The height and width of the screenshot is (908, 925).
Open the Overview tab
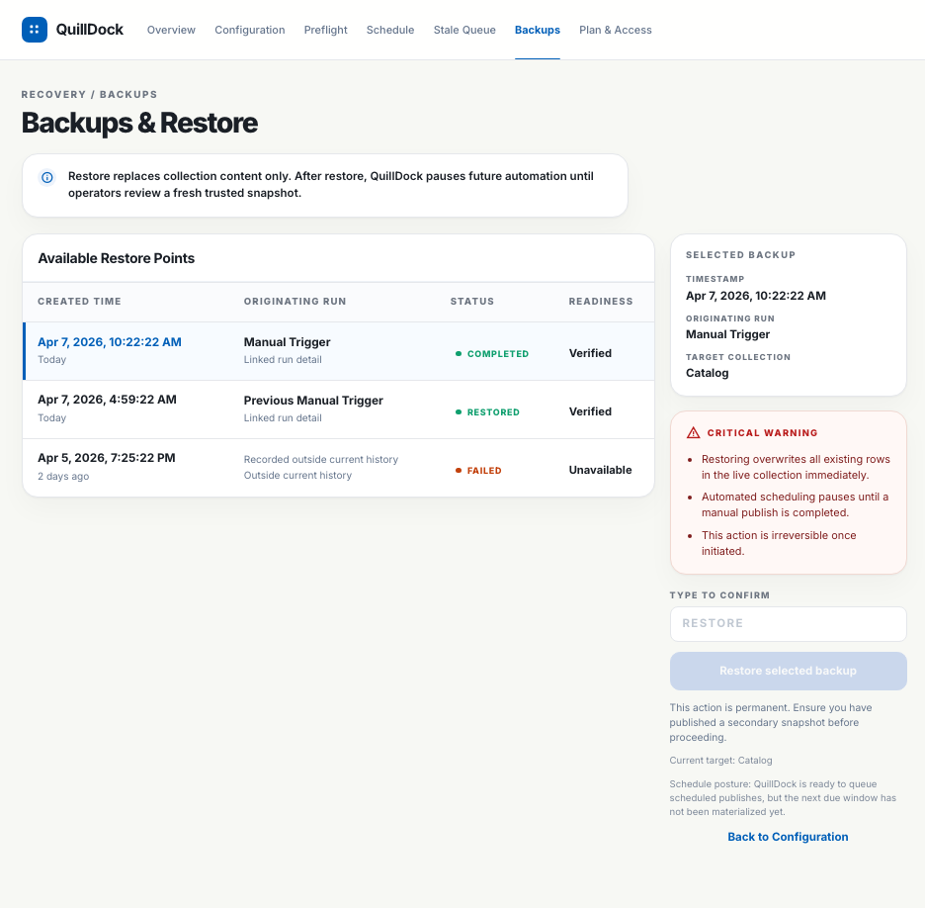click(x=171, y=30)
